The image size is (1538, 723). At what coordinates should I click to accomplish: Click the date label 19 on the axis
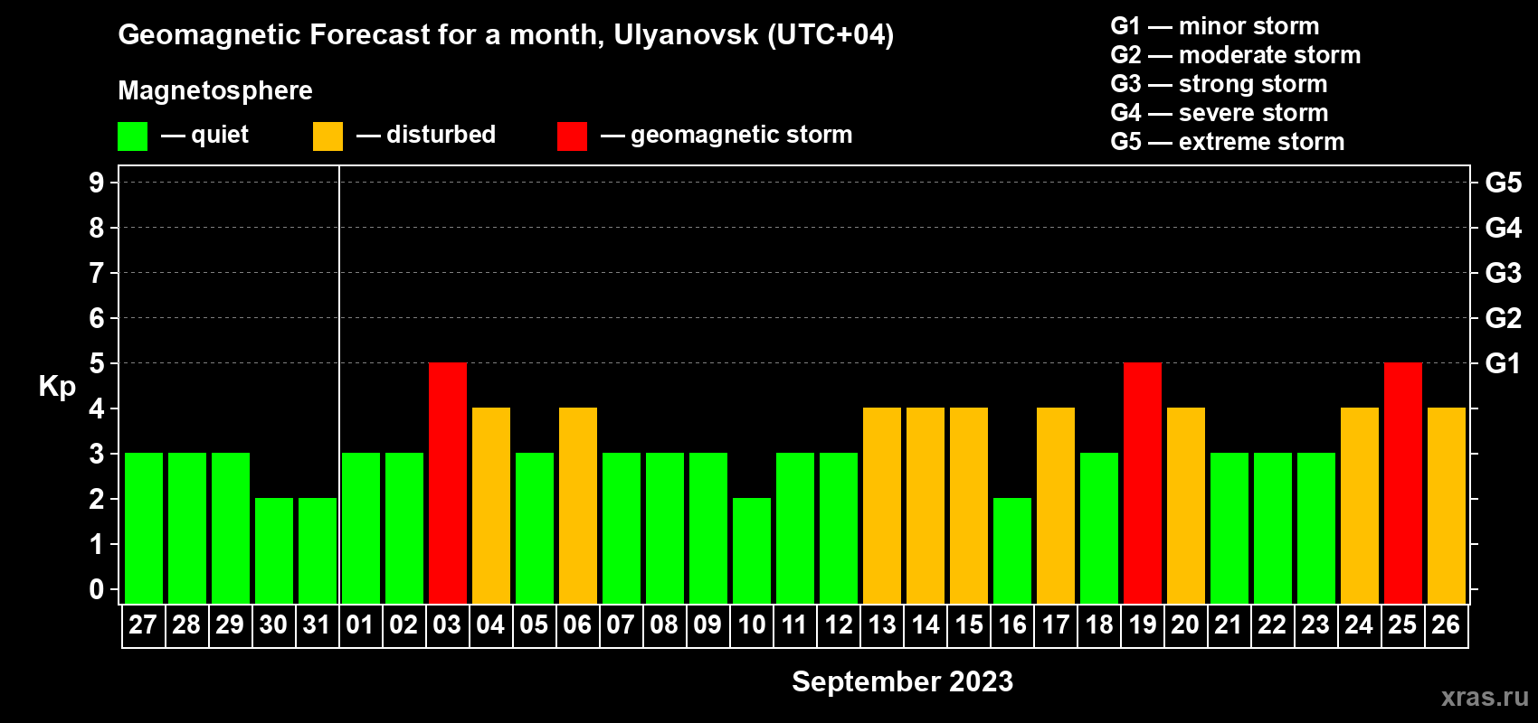[1143, 625]
